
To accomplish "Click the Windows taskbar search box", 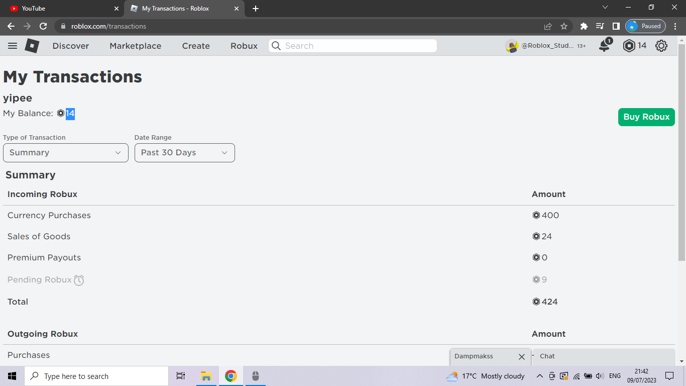I will click(x=96, y=376).
